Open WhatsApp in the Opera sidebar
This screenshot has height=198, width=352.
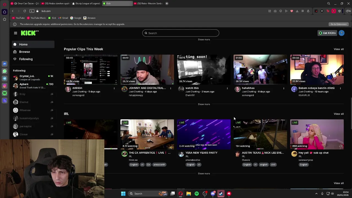point(4,71)
